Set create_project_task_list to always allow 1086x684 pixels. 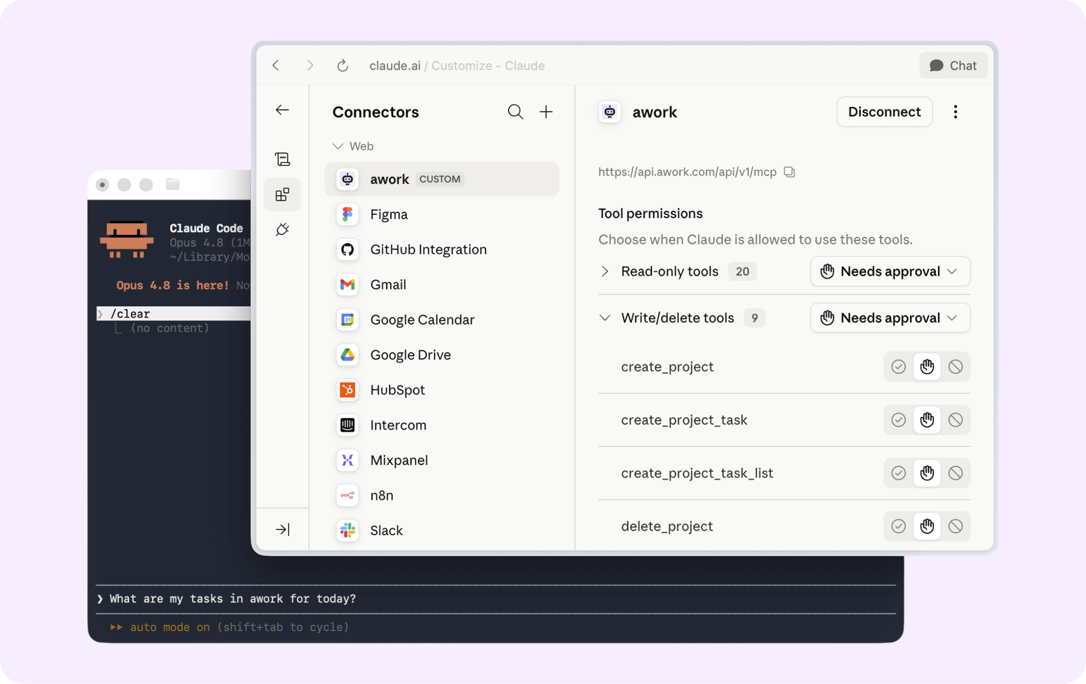[898, 473]
